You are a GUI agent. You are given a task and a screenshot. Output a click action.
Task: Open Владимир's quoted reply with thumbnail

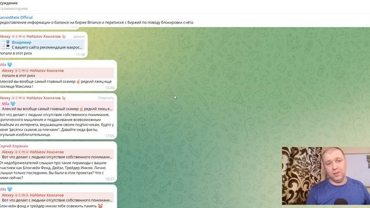coord(42,45)
